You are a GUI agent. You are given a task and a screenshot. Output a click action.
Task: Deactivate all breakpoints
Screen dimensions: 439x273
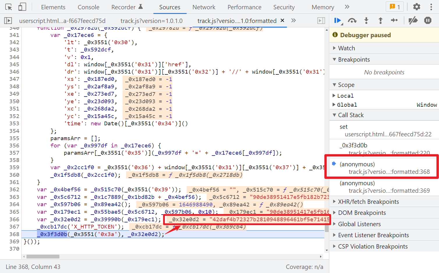point(413,20)
